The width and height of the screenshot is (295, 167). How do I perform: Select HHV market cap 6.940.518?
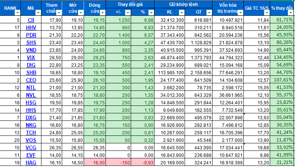coord(228,27)
